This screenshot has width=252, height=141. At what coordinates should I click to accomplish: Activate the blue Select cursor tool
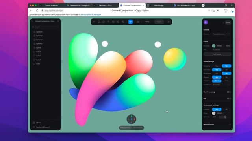130,22
